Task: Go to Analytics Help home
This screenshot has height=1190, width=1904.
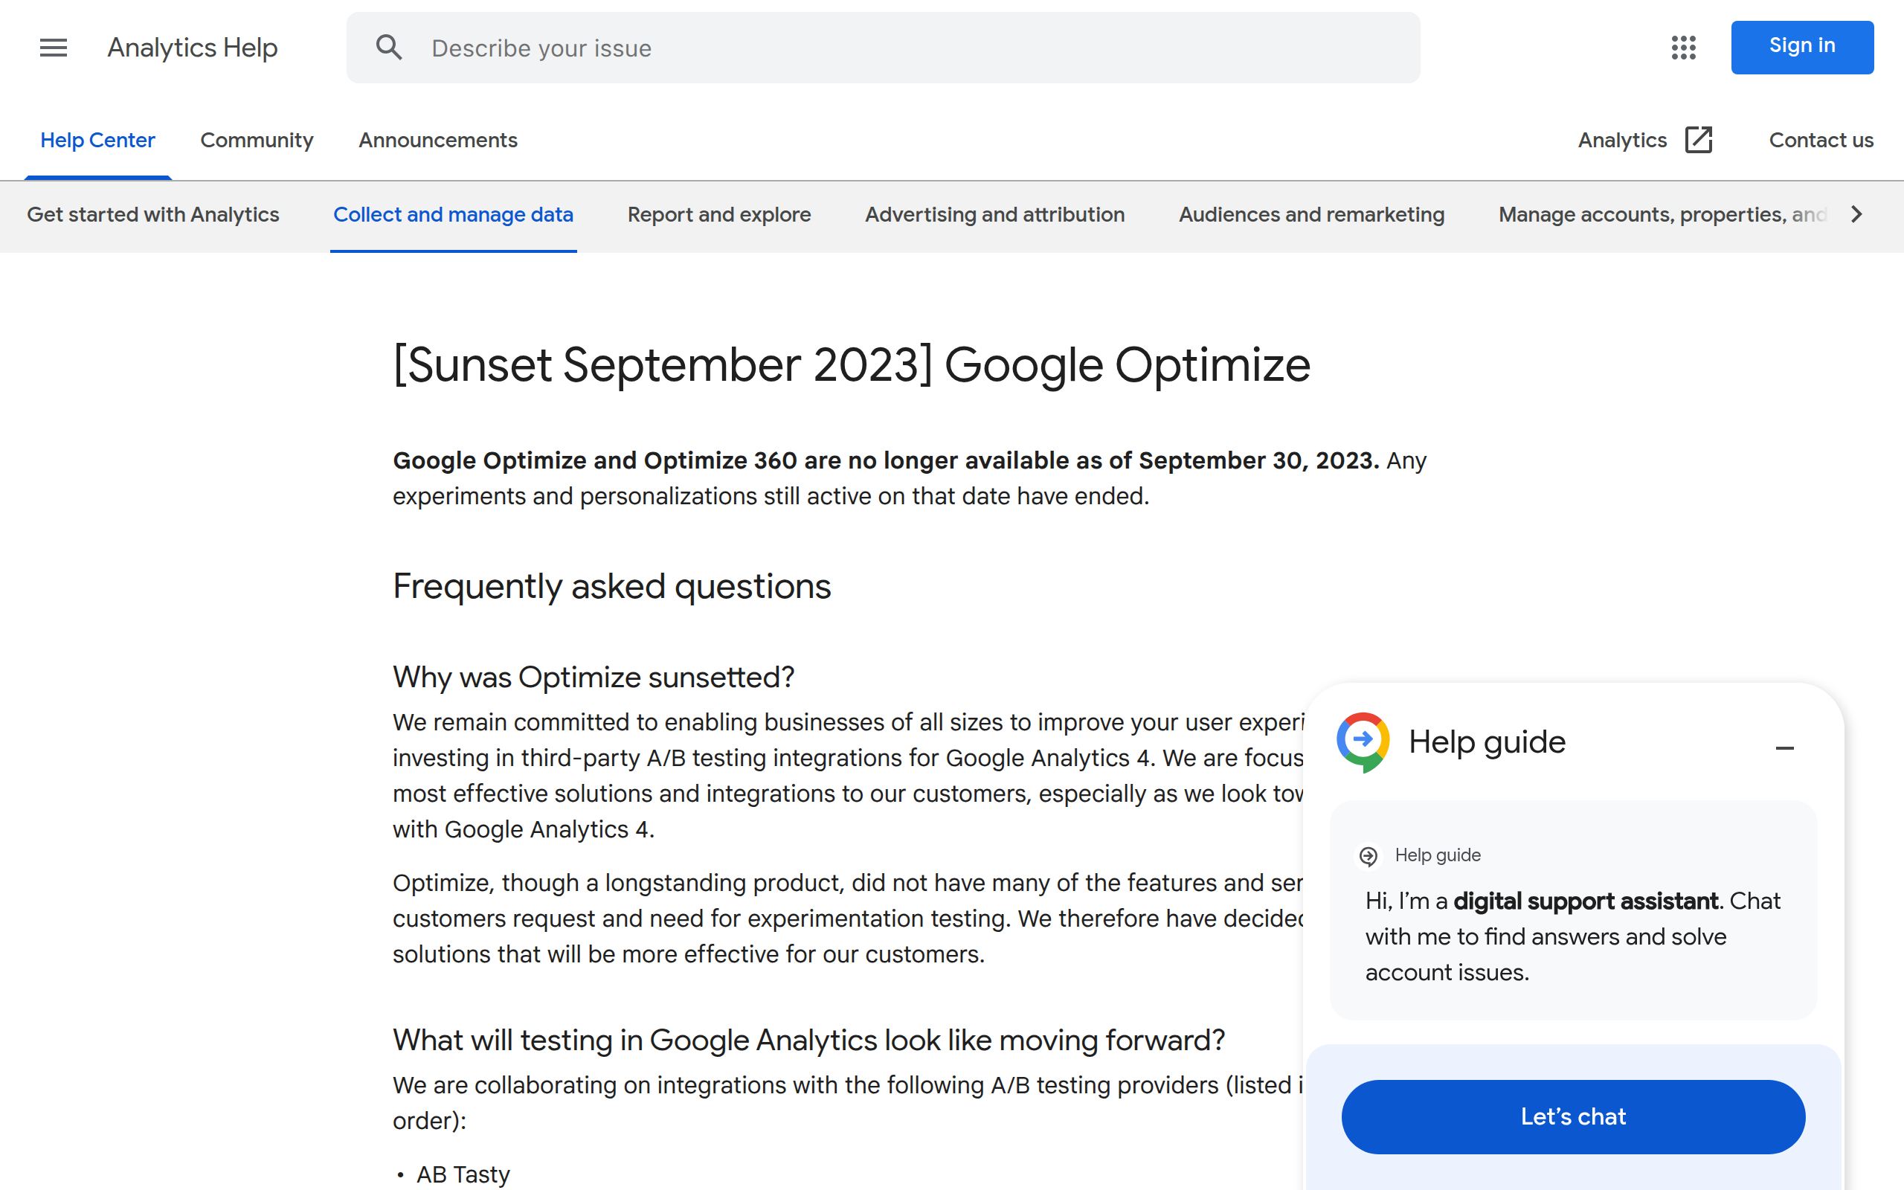Action: click(192, 47)
